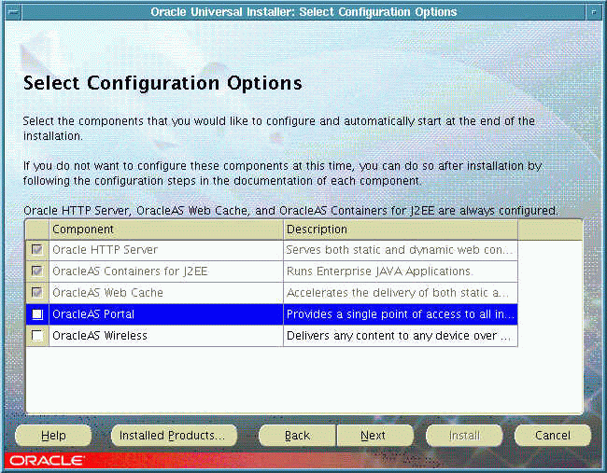Click description 'Serves both static and dynamic web con...'

pos(400,250)
